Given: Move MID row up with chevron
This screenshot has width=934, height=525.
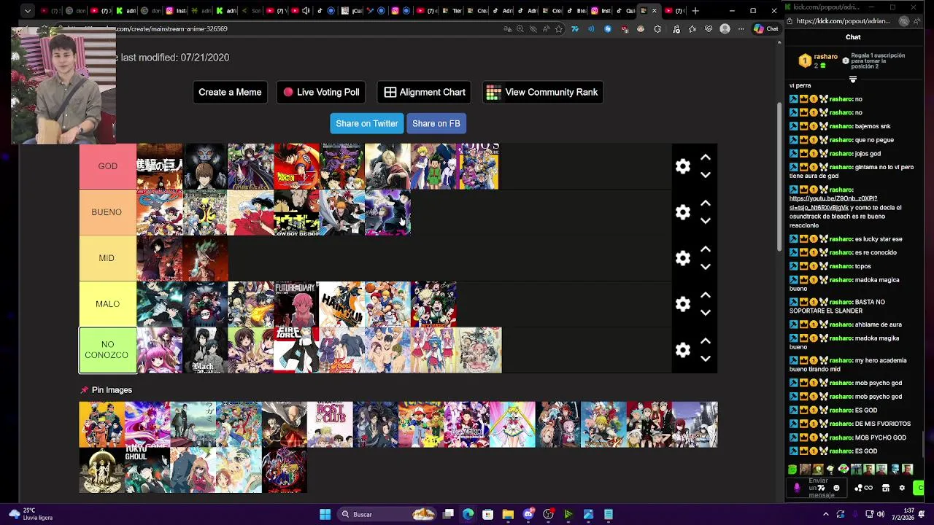Looking at the screenshot, I should [706, 249].
